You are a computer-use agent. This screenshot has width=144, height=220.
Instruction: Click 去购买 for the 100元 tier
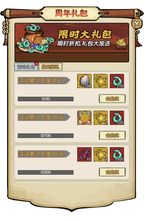[x=112, y=136]
